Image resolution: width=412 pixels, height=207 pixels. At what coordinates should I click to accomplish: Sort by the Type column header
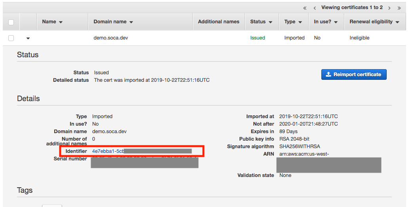[293, 22]
